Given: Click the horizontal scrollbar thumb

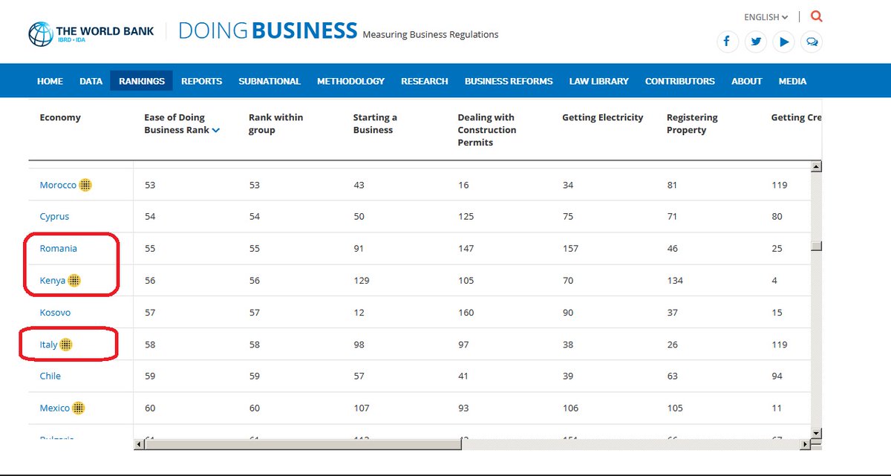Looking at the screenshot, I should click(302, 444).
